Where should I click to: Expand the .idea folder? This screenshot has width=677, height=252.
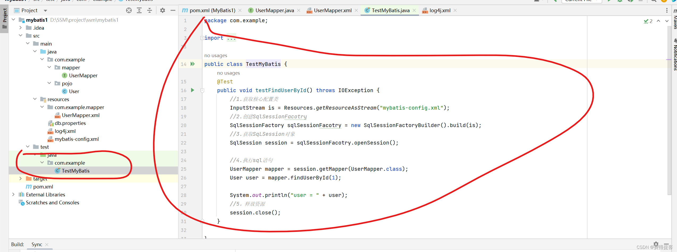point(20,28)
